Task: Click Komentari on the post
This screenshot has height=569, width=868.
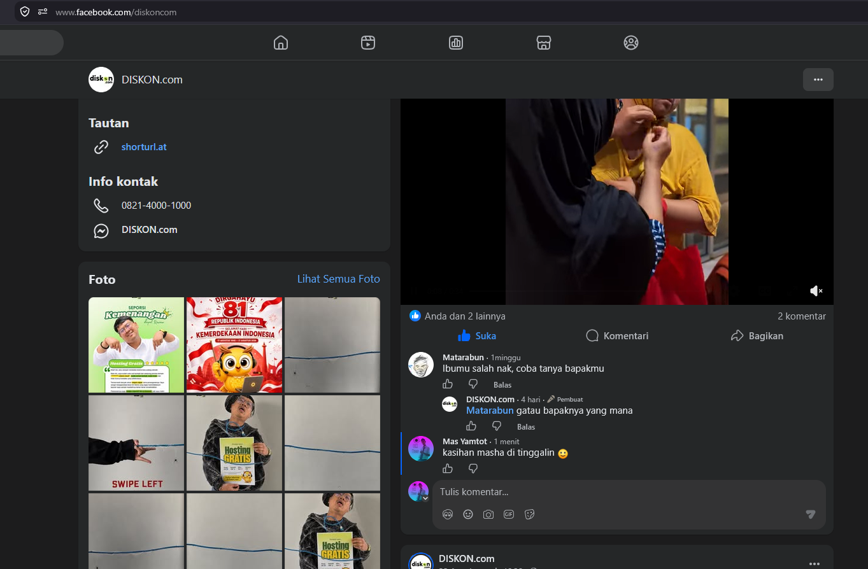Action: (617, 335)
